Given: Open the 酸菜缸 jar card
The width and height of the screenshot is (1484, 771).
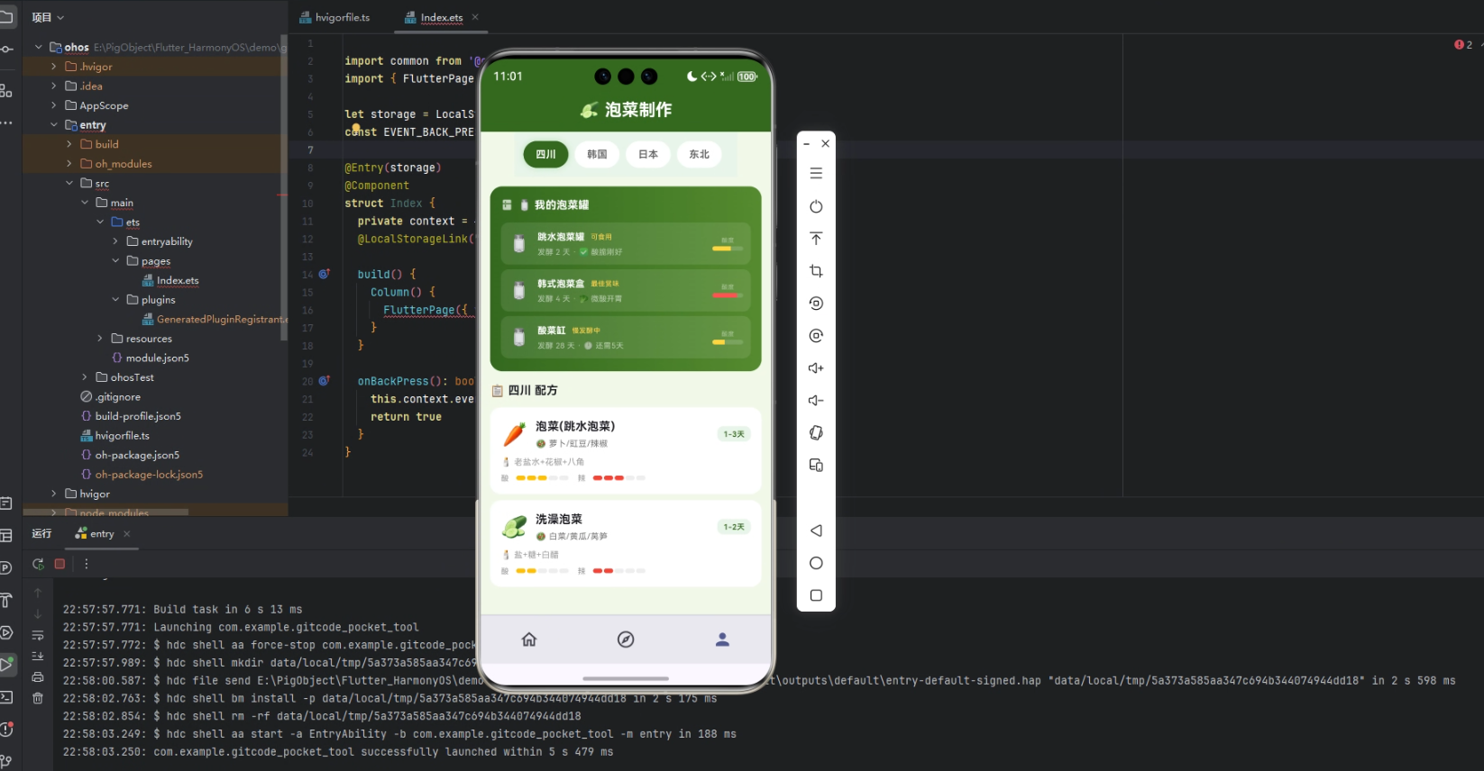Looking at the screenshot, I should (626, 338).
